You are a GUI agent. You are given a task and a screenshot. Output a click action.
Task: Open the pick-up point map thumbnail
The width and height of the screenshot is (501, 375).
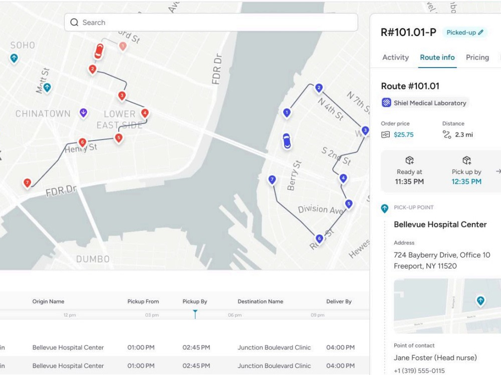pos(447,306)
